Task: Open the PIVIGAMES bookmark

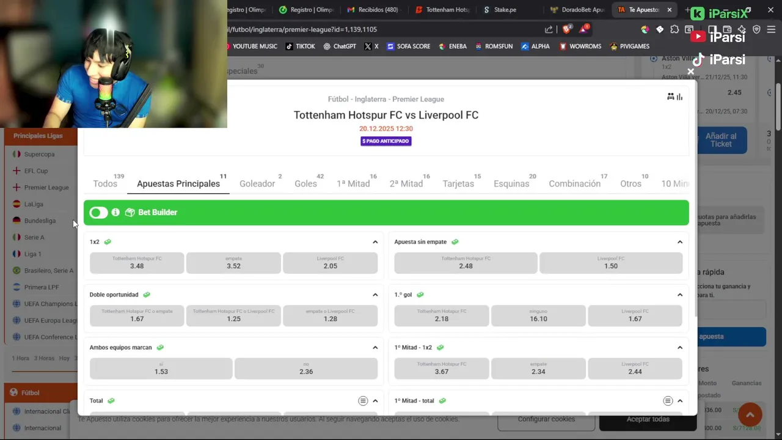Action: click(629, 46)
